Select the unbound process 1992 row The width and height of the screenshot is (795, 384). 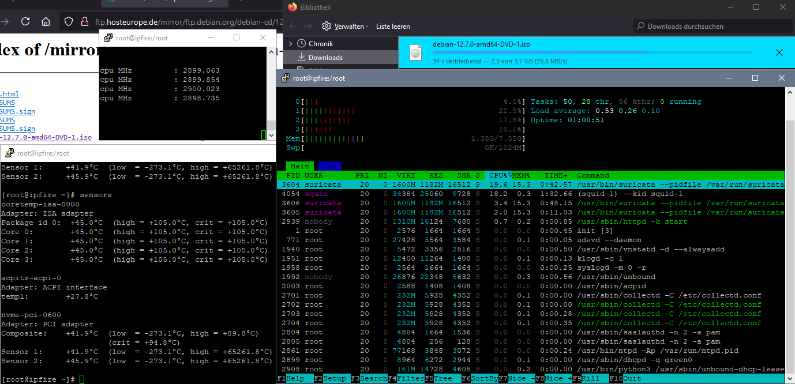[531, 277]
